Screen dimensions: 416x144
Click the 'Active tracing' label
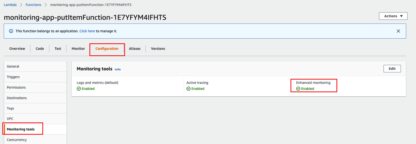pos(197,83)
